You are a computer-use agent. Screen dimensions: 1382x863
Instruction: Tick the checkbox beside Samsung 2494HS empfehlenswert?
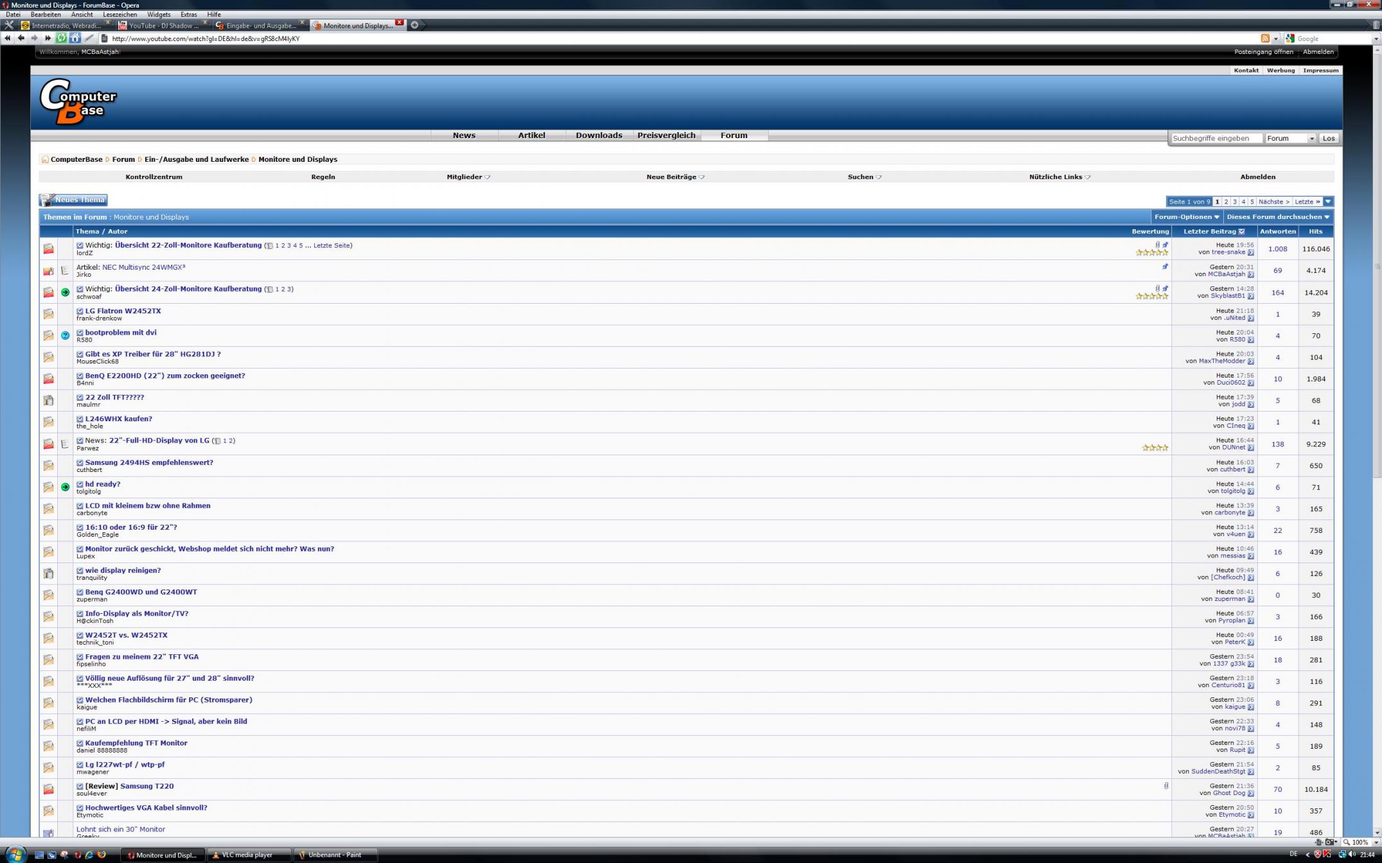(80, 462)
